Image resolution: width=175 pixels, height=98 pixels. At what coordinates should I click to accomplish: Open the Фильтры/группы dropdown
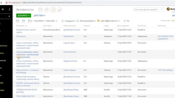[88, 21]
